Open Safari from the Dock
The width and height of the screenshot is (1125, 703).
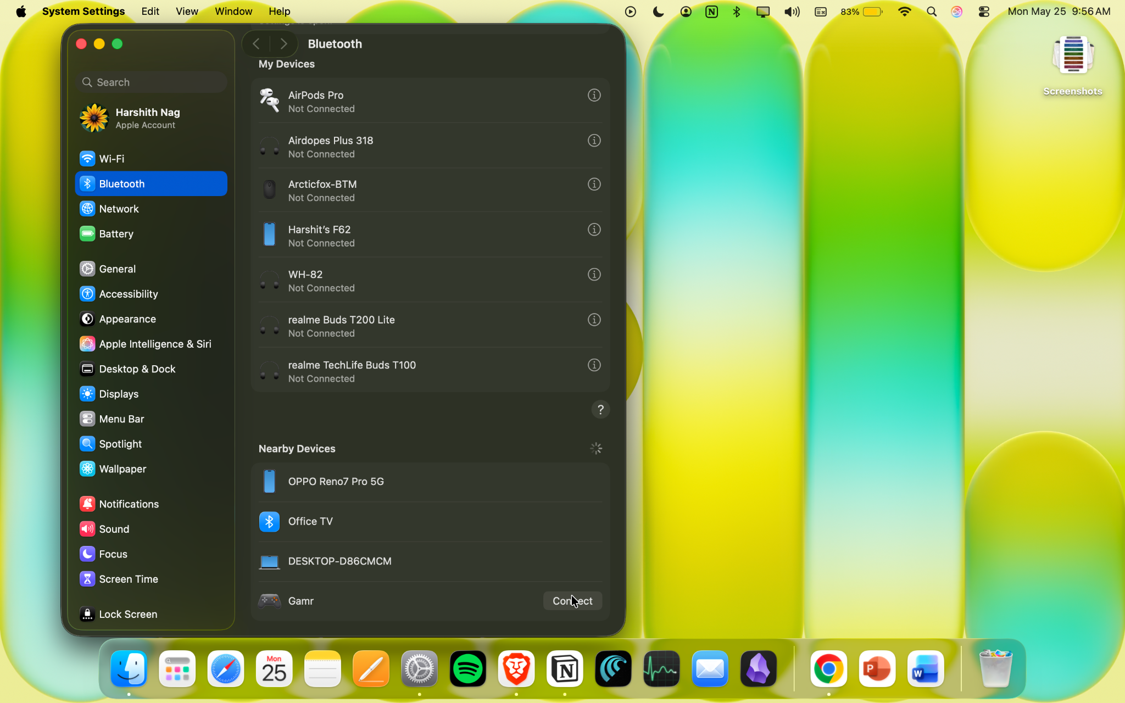[226, 669]
